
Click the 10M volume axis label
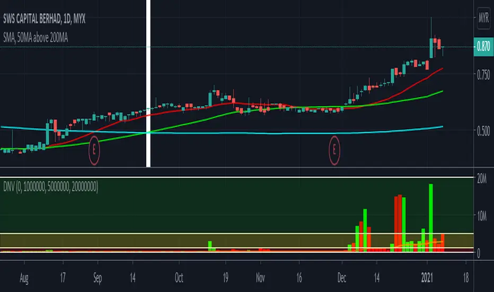[x=482, y=216]
